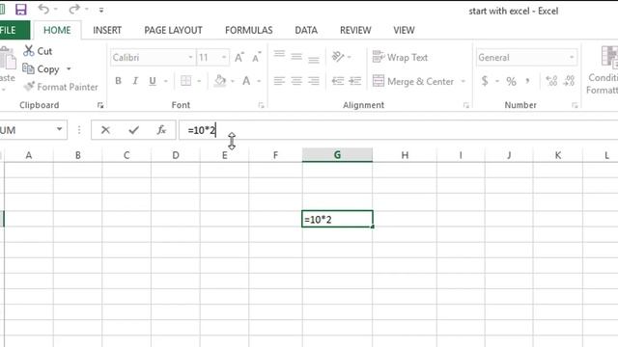Expand the Copy options arrow

pyautogui.click(x=69, y=68)
